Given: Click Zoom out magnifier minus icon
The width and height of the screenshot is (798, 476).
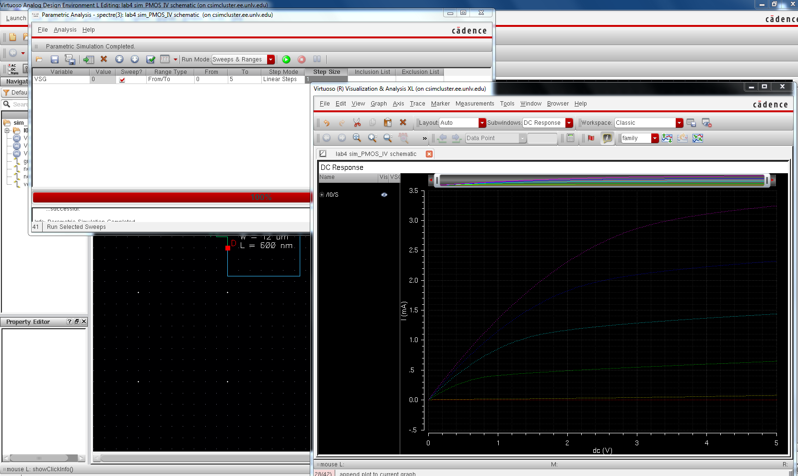Looking at the screenshot, I should point(387,138).
